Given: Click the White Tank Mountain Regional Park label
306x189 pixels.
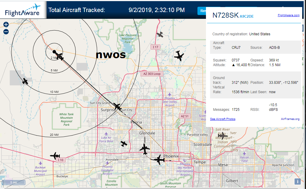Looking at the screenshot, I should pyautogui.click(x=66, y=119).
